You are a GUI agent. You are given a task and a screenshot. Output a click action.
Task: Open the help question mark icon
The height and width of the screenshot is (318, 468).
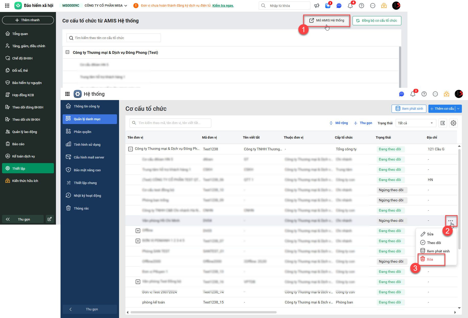point(361,6)
